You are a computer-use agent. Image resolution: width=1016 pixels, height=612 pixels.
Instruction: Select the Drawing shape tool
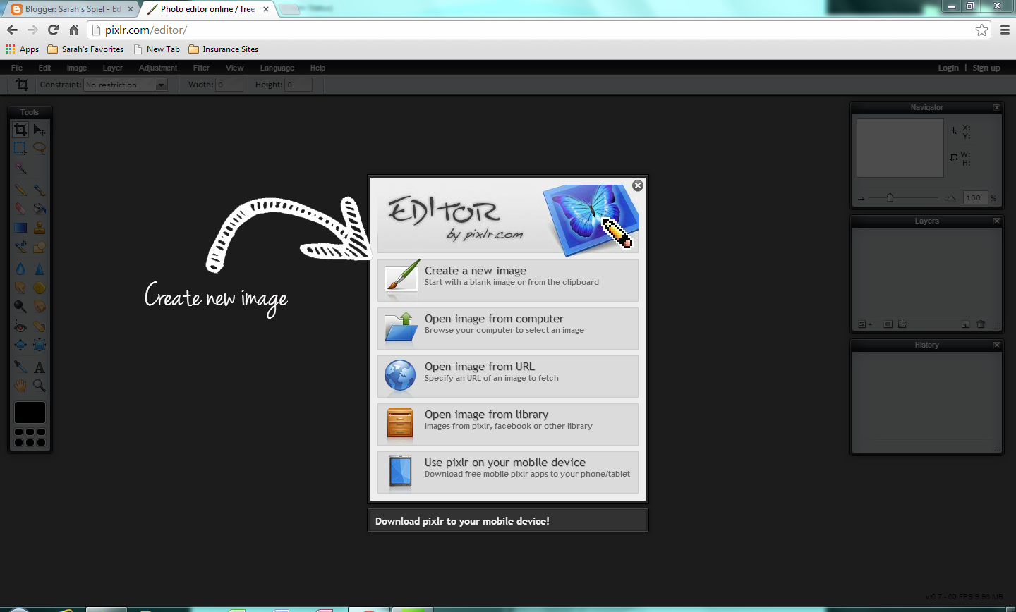(40, 247)
